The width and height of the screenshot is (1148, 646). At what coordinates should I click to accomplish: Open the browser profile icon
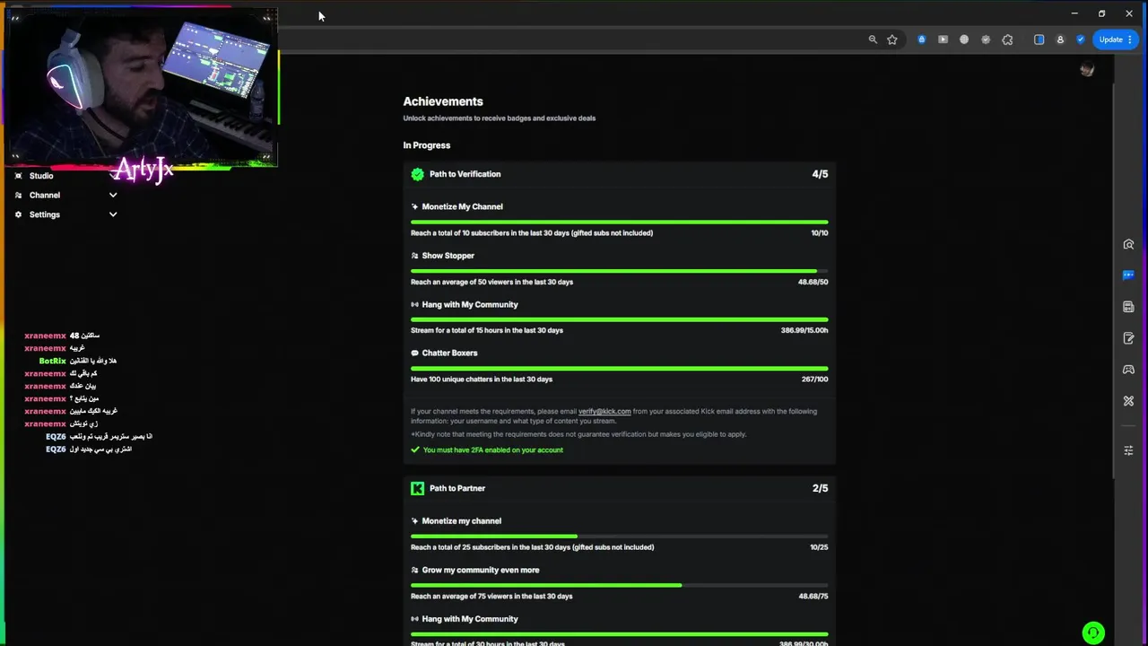pyautogui.click(x=1060, y=39)
